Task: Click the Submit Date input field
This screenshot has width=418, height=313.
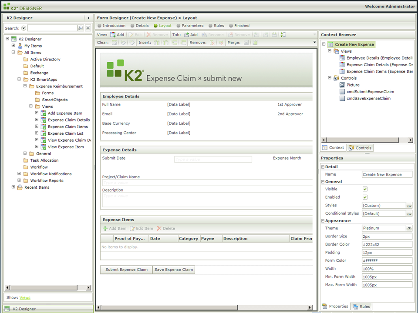Action: (213, 160)
